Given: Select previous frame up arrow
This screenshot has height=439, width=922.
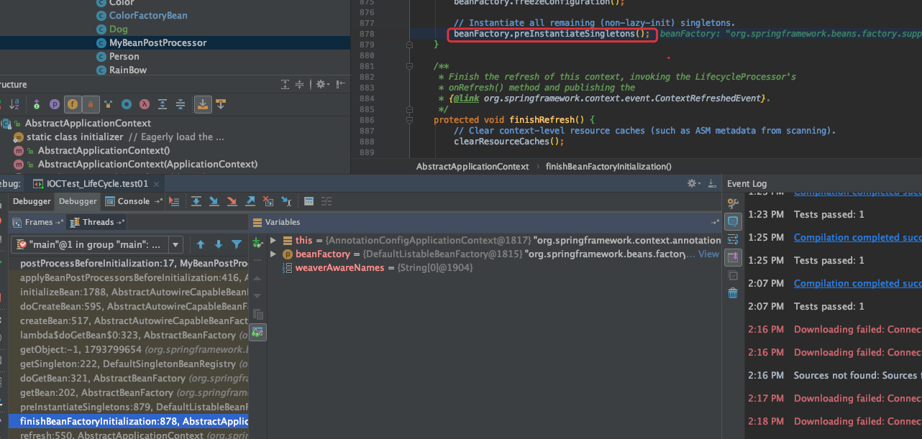Looking at the screenshot, I should click(201, 244).
